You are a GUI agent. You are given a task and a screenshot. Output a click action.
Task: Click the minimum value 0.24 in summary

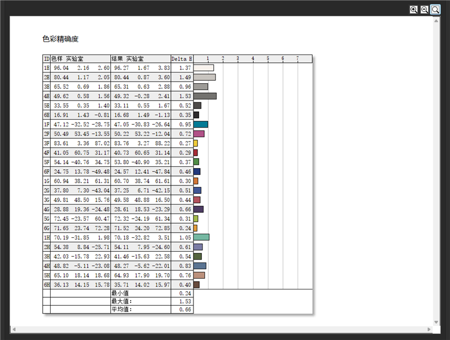pyautogui.click(x=185, y=293)
